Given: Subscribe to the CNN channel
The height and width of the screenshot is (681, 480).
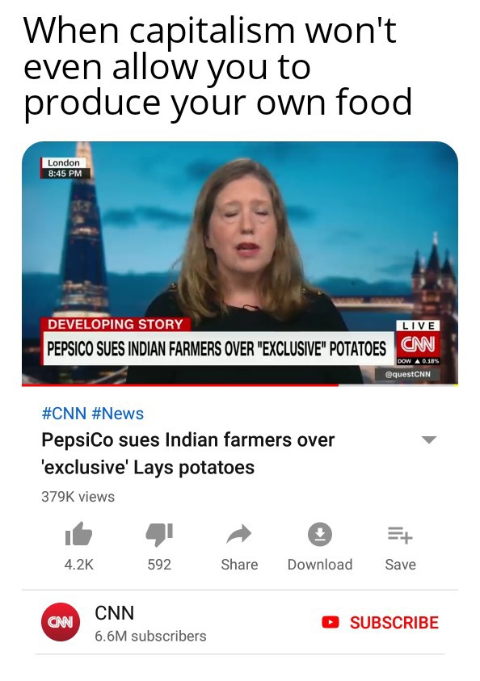Looking at the screenshot, I should coord(380,622).
